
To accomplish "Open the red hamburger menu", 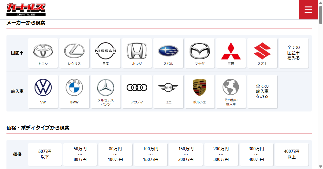I will coord(308,10).
